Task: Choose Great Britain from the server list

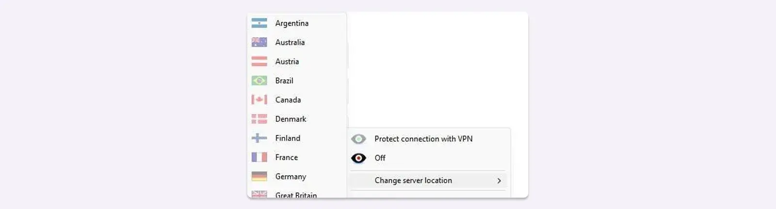Action: 296,194
